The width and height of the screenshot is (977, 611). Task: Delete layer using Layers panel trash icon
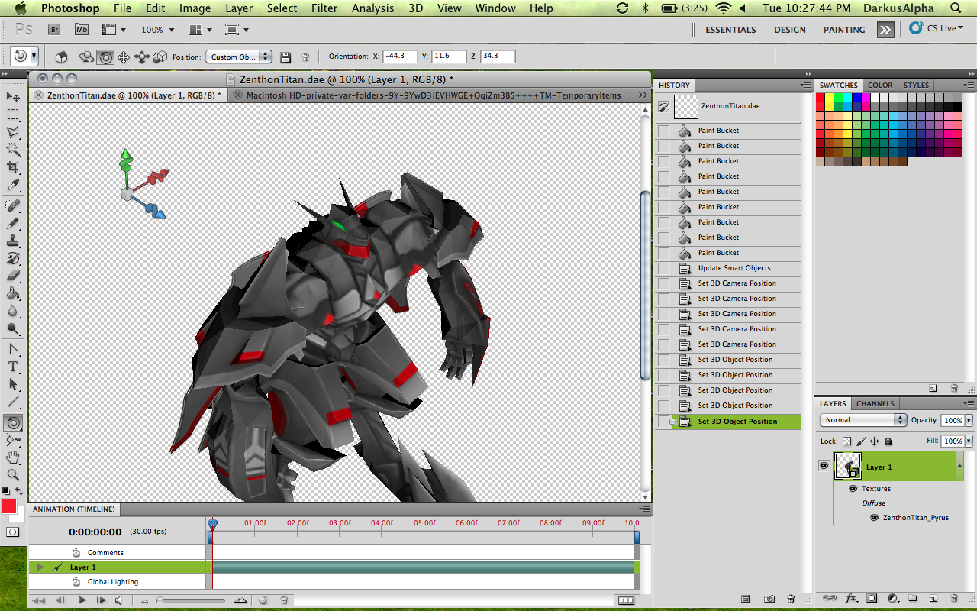(954, 598)
